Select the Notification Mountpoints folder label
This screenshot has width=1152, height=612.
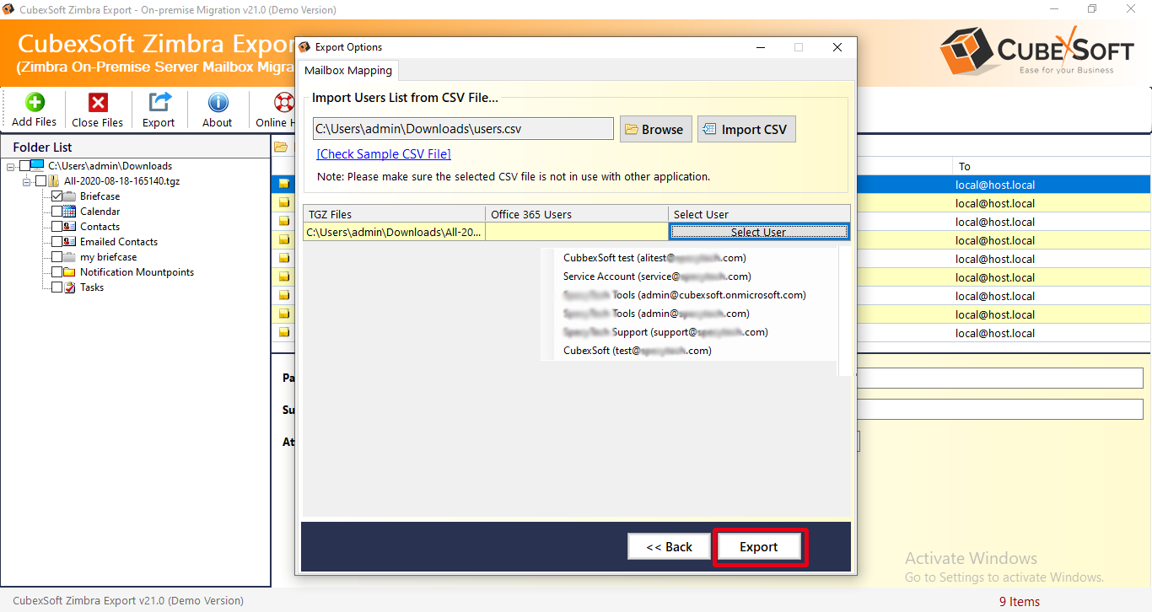tap(137, 272)
